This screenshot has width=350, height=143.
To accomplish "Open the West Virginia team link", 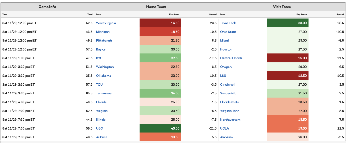I will tap(106, 23).
